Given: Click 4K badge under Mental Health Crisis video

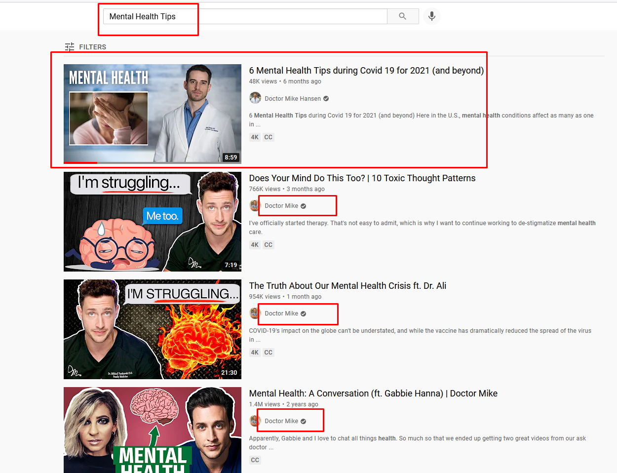Looking at the screenshot, I should click(255, 353).
